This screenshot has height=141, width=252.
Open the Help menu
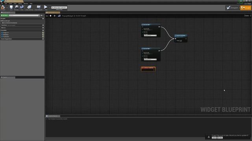coord(31,4)
